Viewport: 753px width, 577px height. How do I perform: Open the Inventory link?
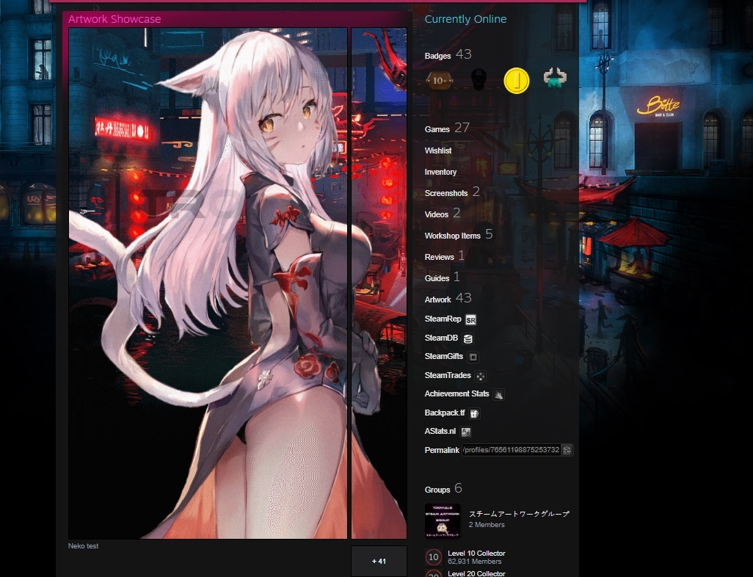click(440, 172)
